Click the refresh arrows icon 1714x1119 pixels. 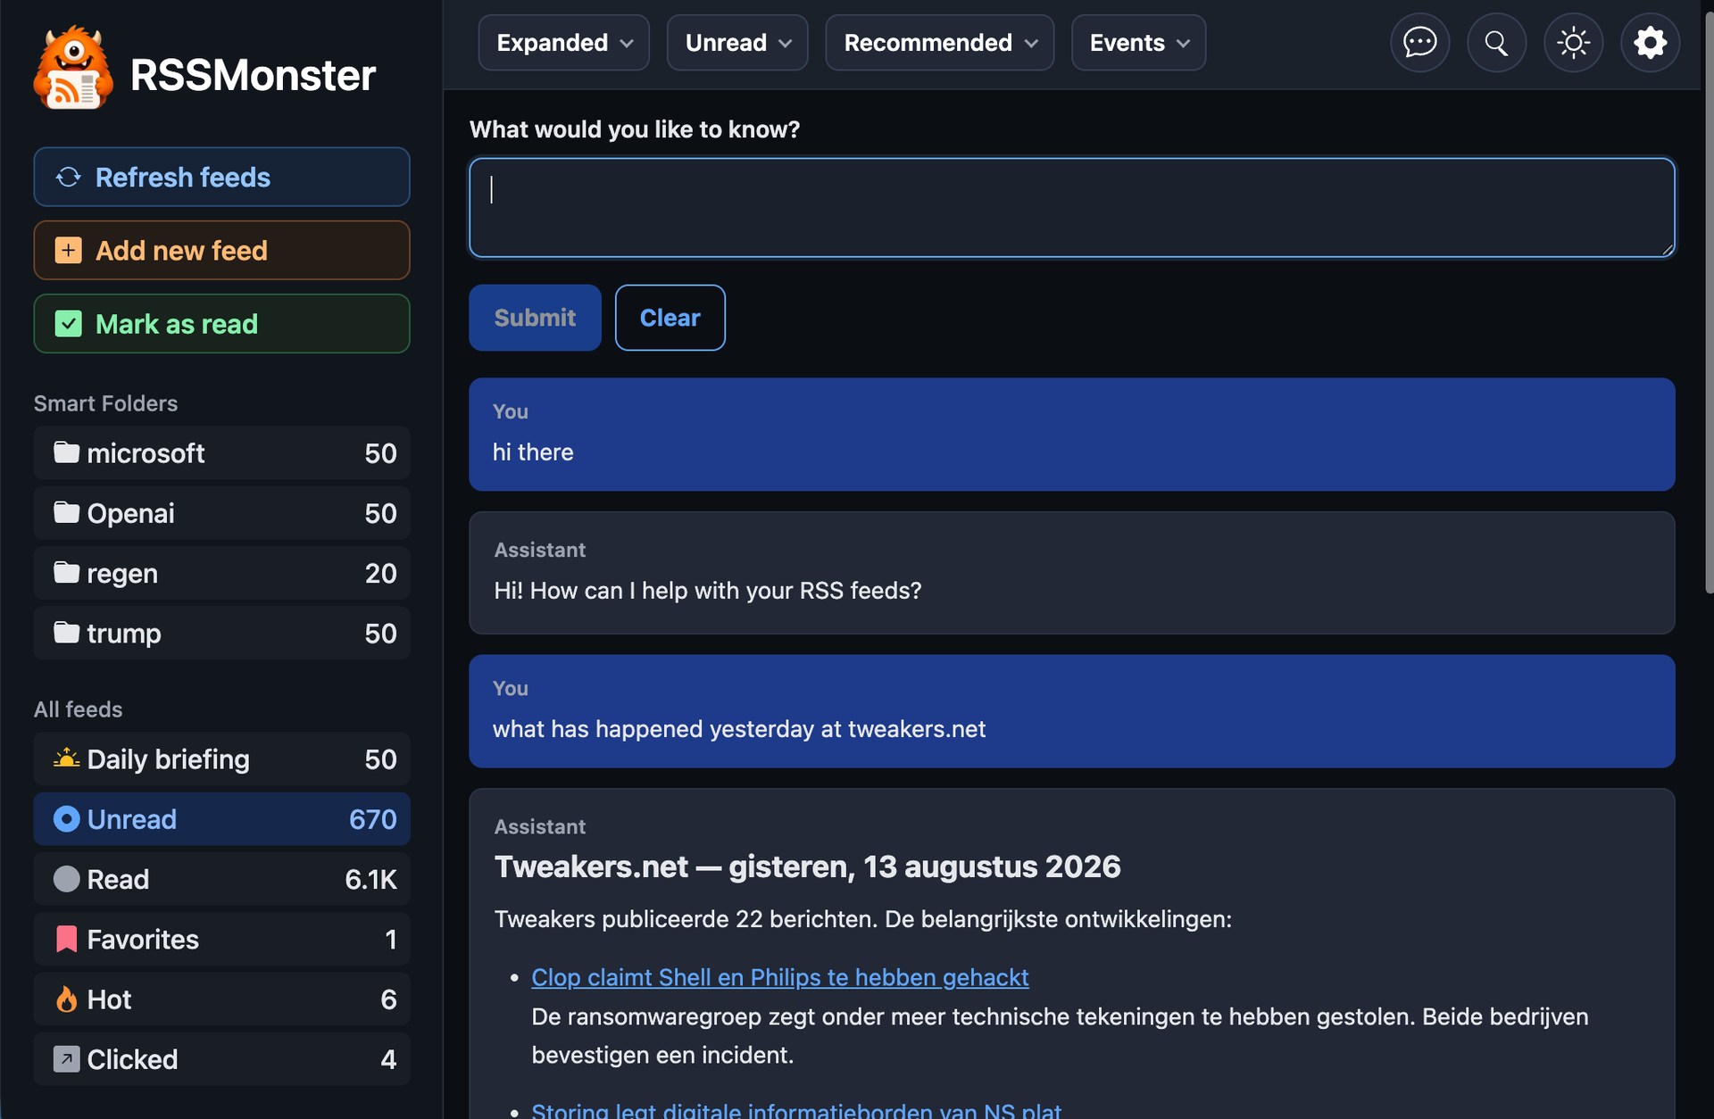click(x=69, y=178)
